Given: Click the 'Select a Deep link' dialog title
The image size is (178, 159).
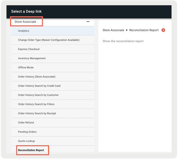Looking at the screenshot, I should [26, 11].
